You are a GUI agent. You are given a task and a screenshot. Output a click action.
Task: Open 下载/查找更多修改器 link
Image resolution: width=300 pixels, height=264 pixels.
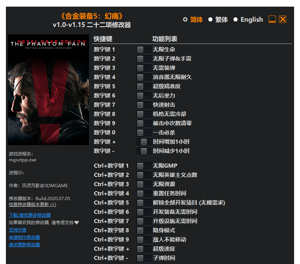(30, 215)
